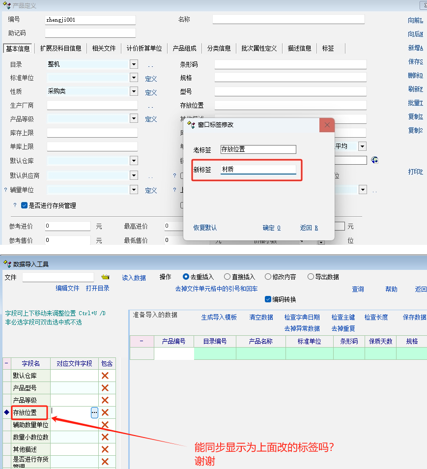Image resolution: width=427 pixels, height=469 pixels.
Task: Select the 导出数据 radio option
Action: (x=311, y=277)
